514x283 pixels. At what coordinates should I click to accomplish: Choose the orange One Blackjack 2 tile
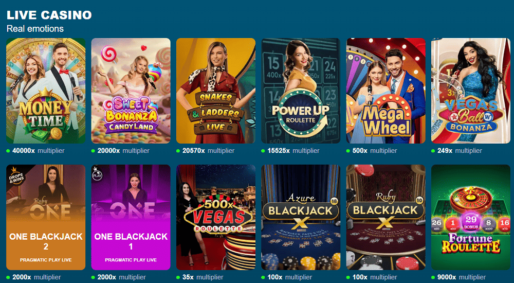pos(46,217)
